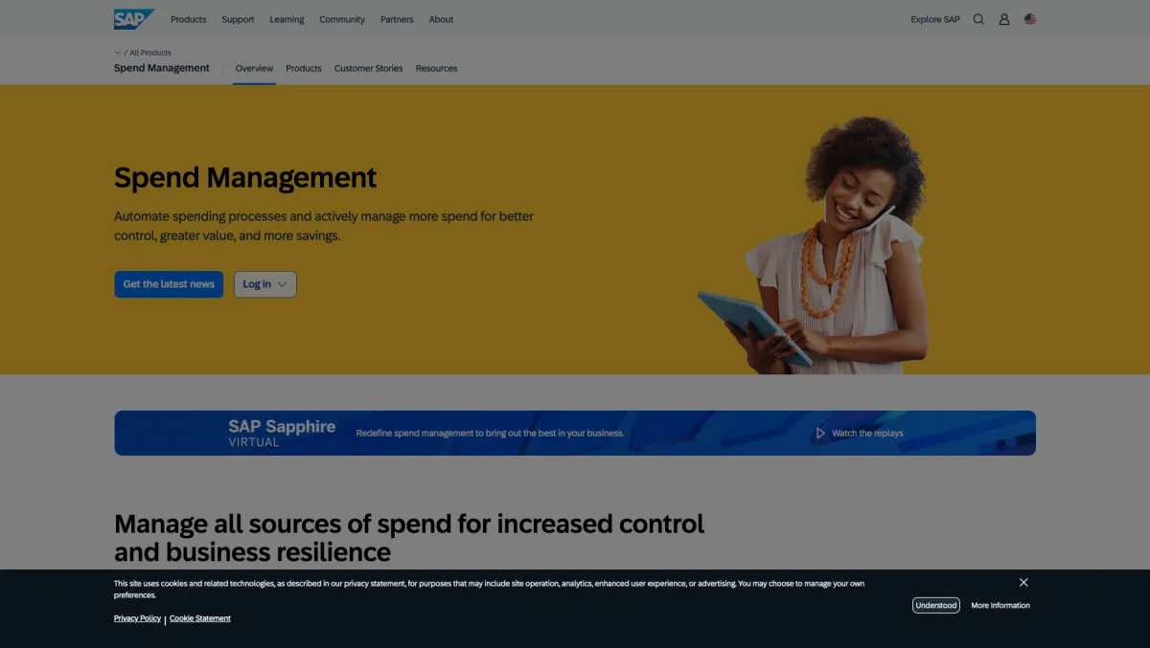1150x648 pixels.
Task: Open the Support menu
Action: [238, 19]
